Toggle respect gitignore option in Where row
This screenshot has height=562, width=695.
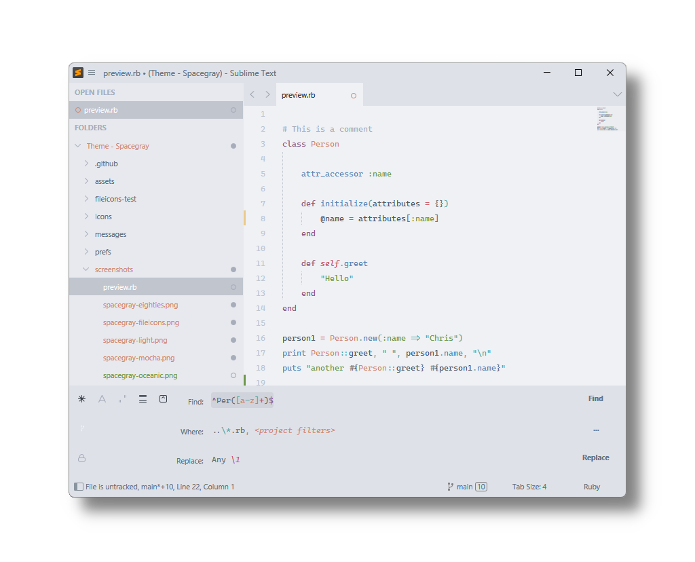[82, 428]
